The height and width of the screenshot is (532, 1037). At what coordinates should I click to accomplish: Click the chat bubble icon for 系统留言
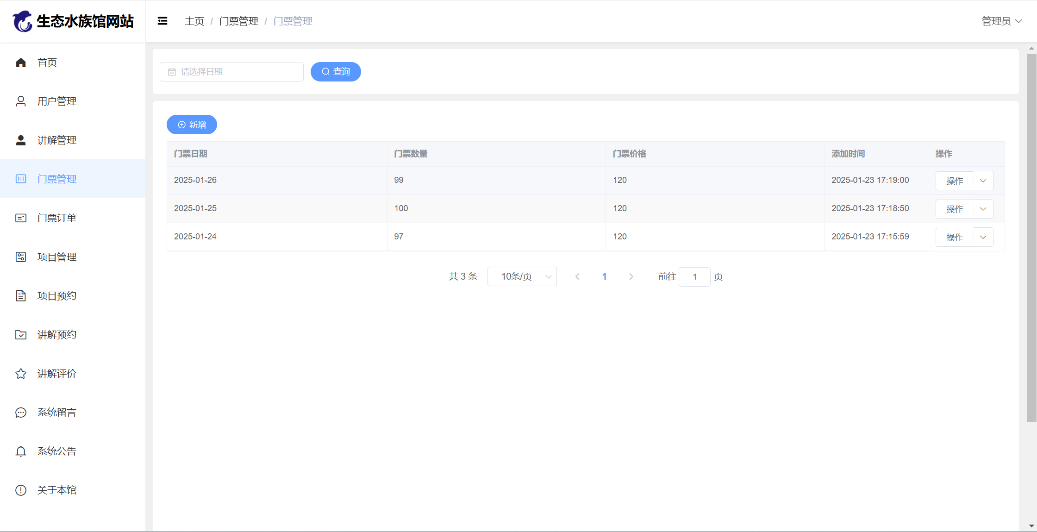point(21,413)
